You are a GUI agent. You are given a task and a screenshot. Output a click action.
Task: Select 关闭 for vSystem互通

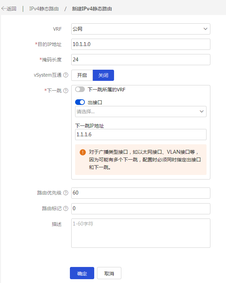tap(103, 75)
